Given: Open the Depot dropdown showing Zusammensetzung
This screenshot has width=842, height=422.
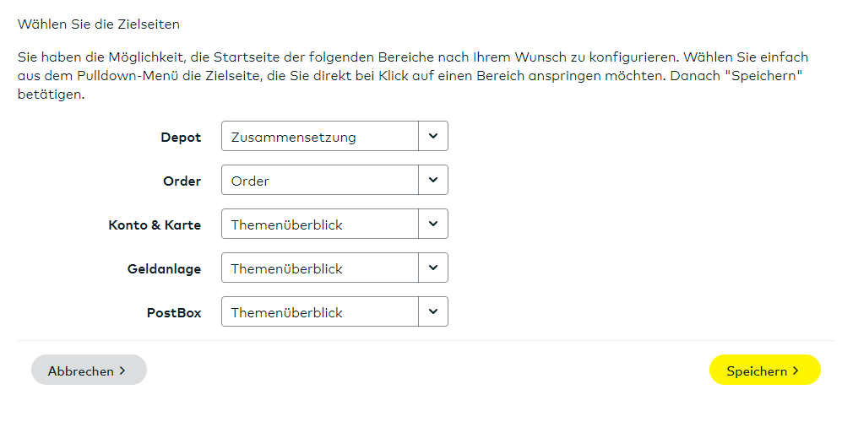Looking at the screenshot, I should [x=320, y=137].
